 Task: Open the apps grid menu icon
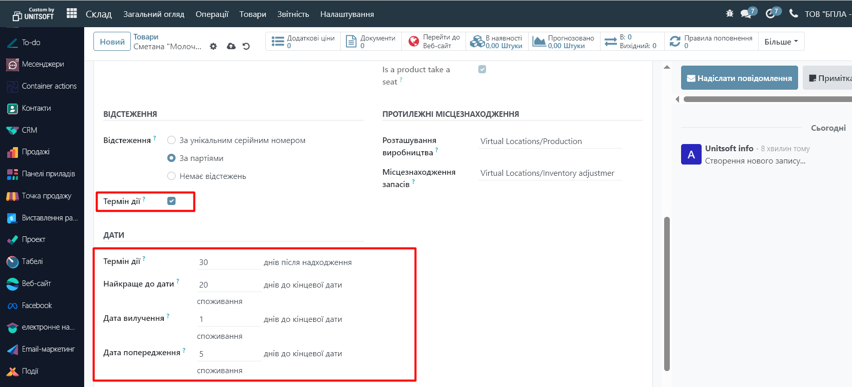[72, 13]
